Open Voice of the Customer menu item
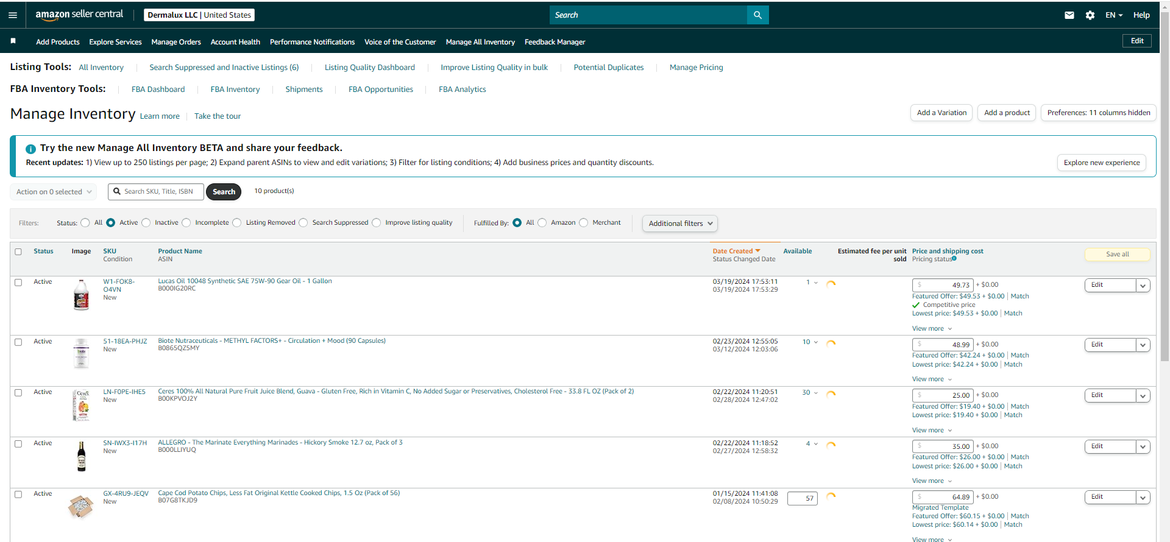 pos(400,42)
